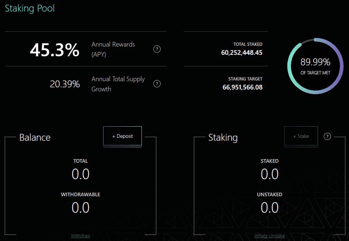Click the Unstaked amount value 0.0
Image resolution: width=349 pixels, height=241 pixels.
click(x=270, y=208)
